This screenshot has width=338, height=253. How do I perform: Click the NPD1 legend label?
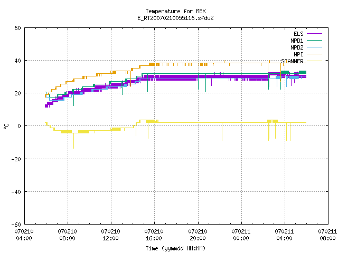[297, 41]
